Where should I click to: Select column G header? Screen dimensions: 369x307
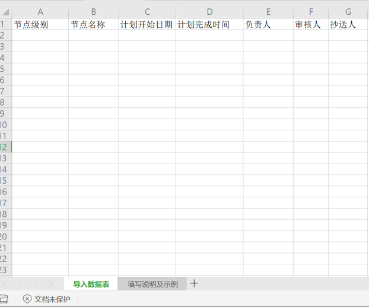click(348, 12)
